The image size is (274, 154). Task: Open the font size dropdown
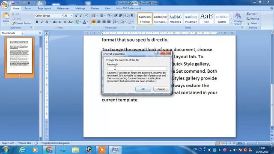tap(71, 16)
